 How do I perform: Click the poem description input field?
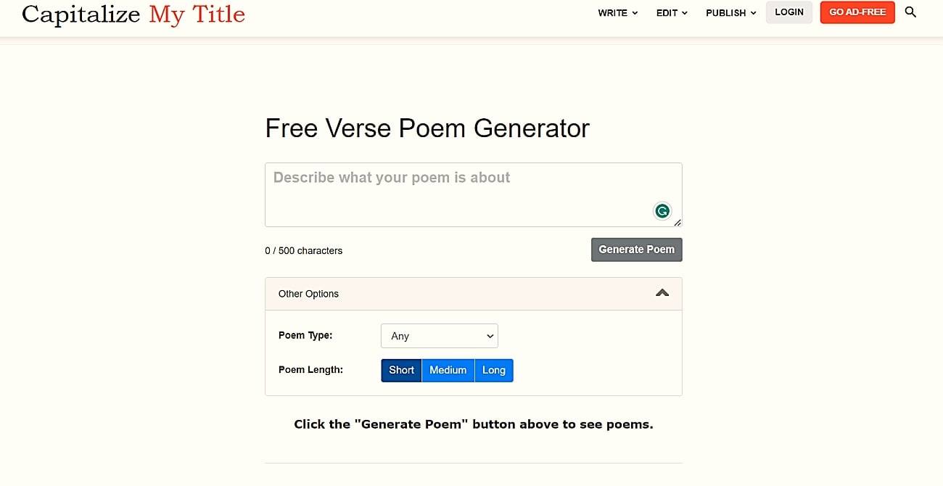[x=471, y=192]
